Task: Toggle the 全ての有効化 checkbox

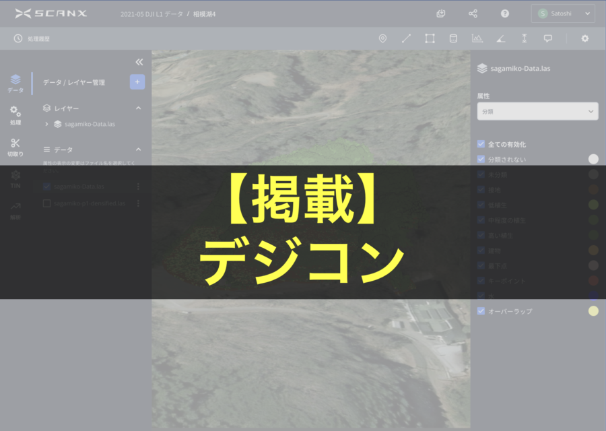Action: 481,144
